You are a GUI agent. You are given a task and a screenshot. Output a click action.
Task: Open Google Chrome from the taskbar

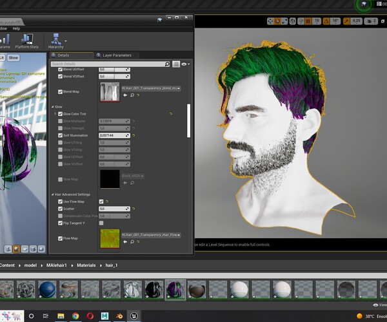75,316
